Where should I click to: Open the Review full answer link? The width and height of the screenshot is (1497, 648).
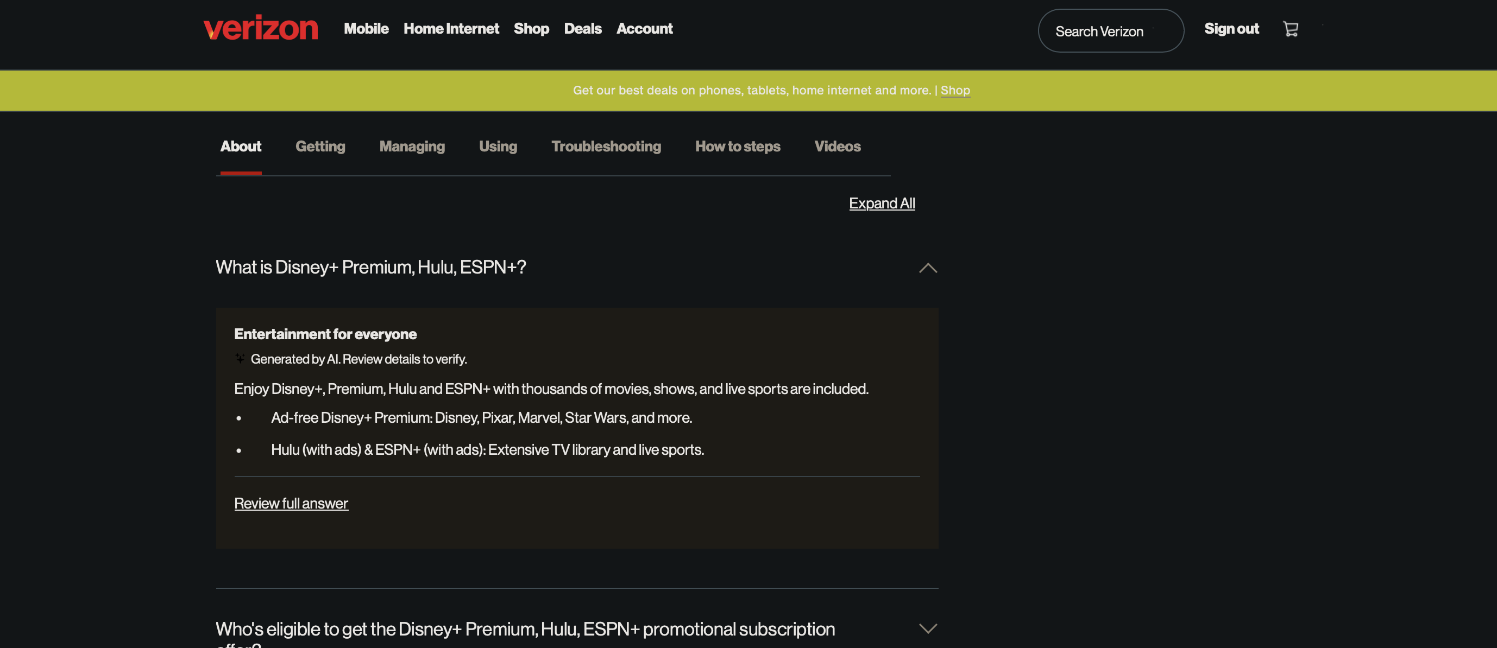[291, 504]
